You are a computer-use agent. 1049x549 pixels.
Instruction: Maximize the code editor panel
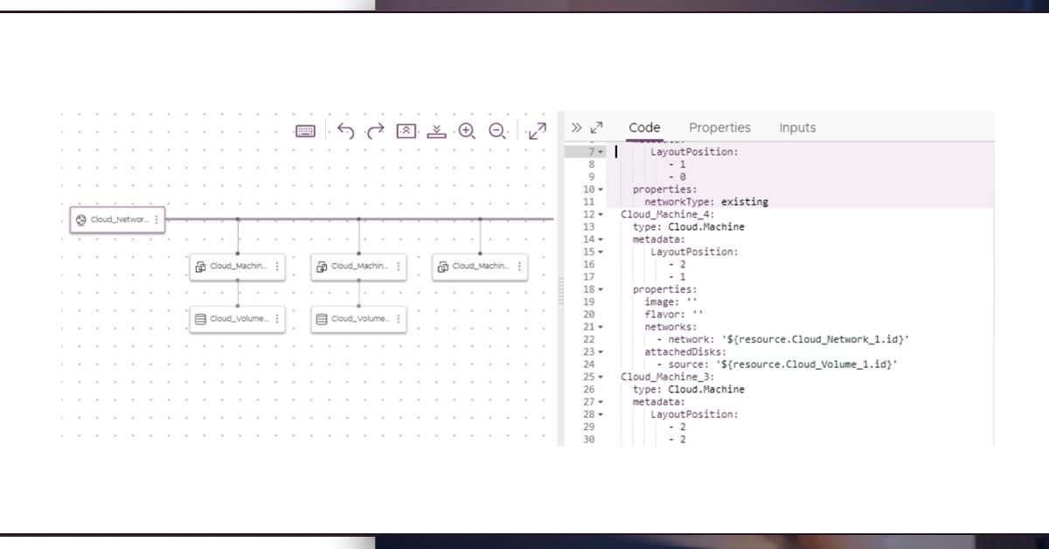coord(597,128)
